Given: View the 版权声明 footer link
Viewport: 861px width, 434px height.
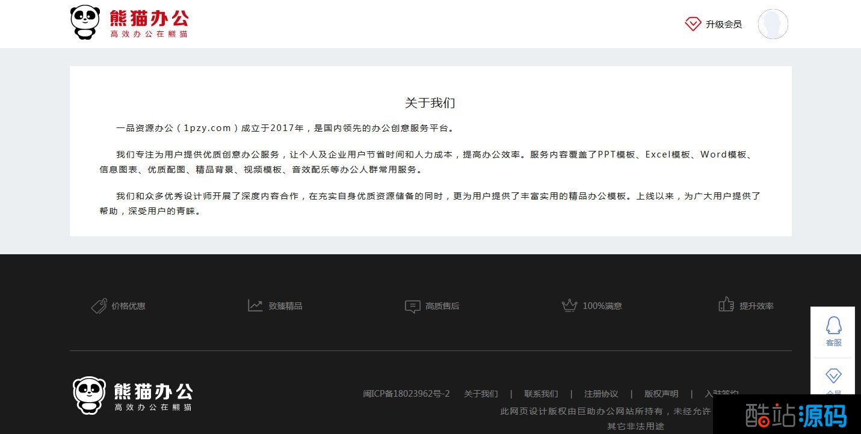Looking at the screenshot, I should tap(661, 394).
